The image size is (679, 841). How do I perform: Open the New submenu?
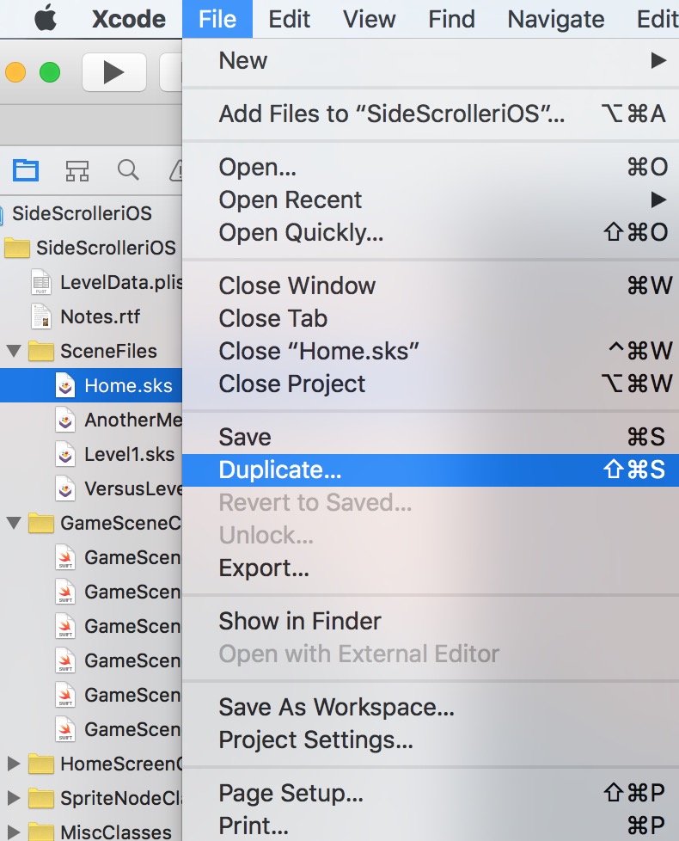click(243, 60)
